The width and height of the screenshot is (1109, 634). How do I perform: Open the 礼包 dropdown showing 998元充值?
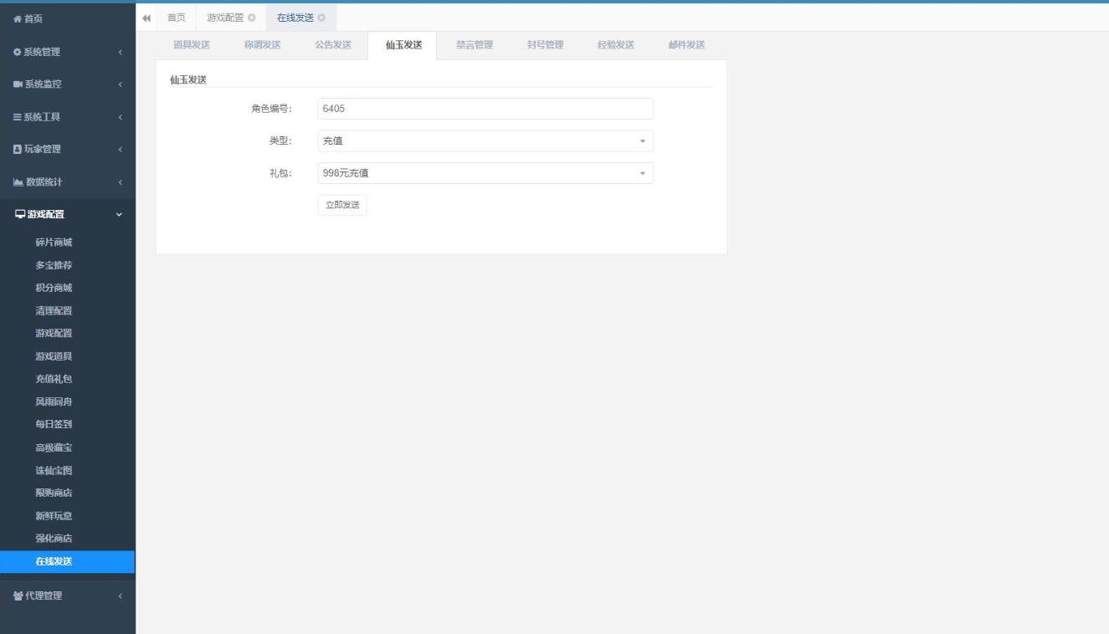tap(485, 173)
